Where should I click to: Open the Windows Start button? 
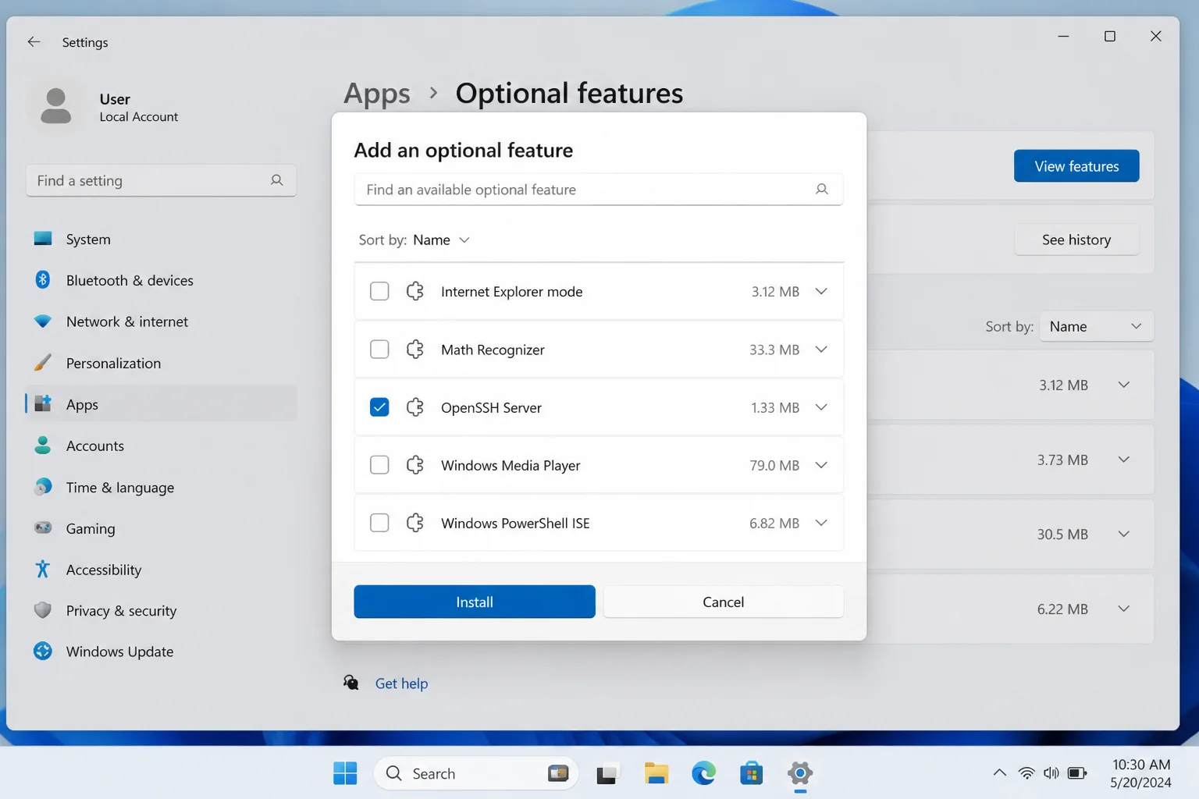tap(345, 773)
